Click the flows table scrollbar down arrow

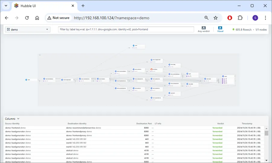point(267,160)
